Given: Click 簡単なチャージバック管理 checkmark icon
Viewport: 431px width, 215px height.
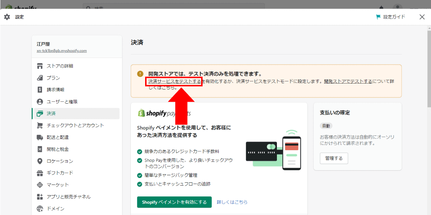Looking at the screenshot, I should click(140, 176).
